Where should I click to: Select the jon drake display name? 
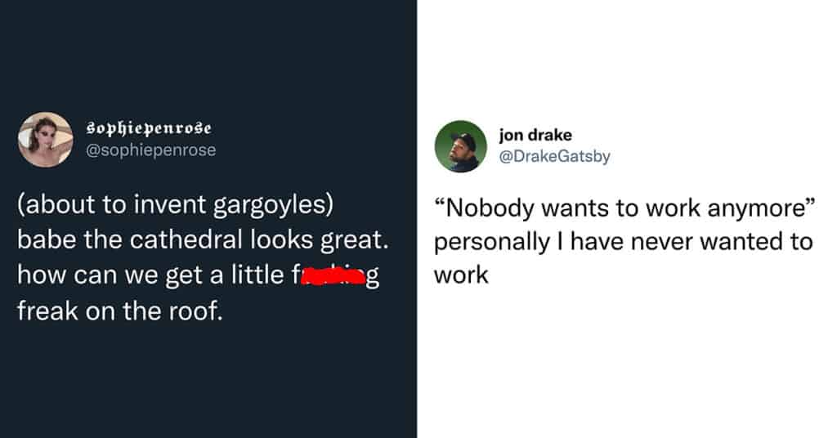click(x=535, y=136)
